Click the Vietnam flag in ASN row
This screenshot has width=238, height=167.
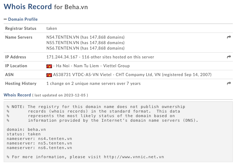[49, 75]
